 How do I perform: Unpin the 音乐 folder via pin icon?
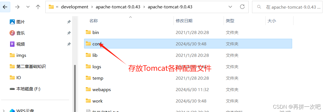pyautogui.click(x=69, y=33)
